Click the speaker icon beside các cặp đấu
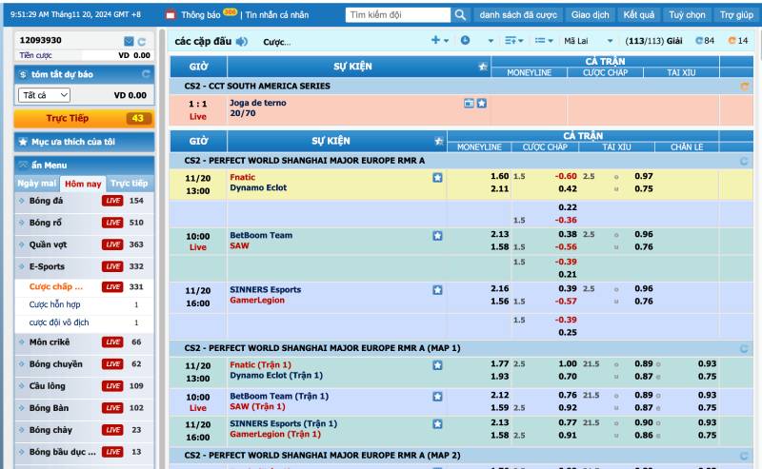Image resolution: width=762 pixels, height=469 pixels. pos(242,42)
